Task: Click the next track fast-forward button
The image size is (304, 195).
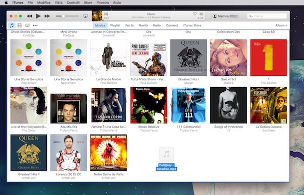Action: coord(47,16)
